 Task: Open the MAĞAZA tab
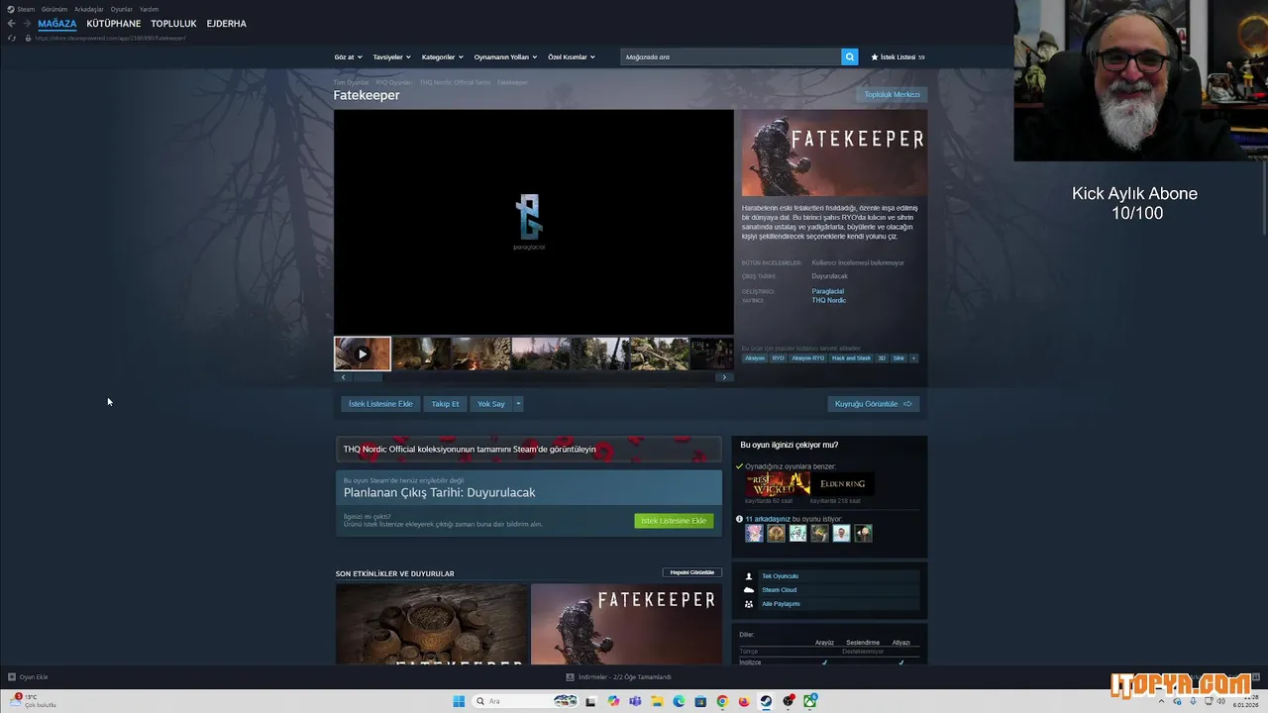57,23
